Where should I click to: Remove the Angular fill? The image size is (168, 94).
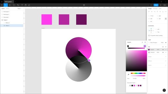(x=166, y=50)
